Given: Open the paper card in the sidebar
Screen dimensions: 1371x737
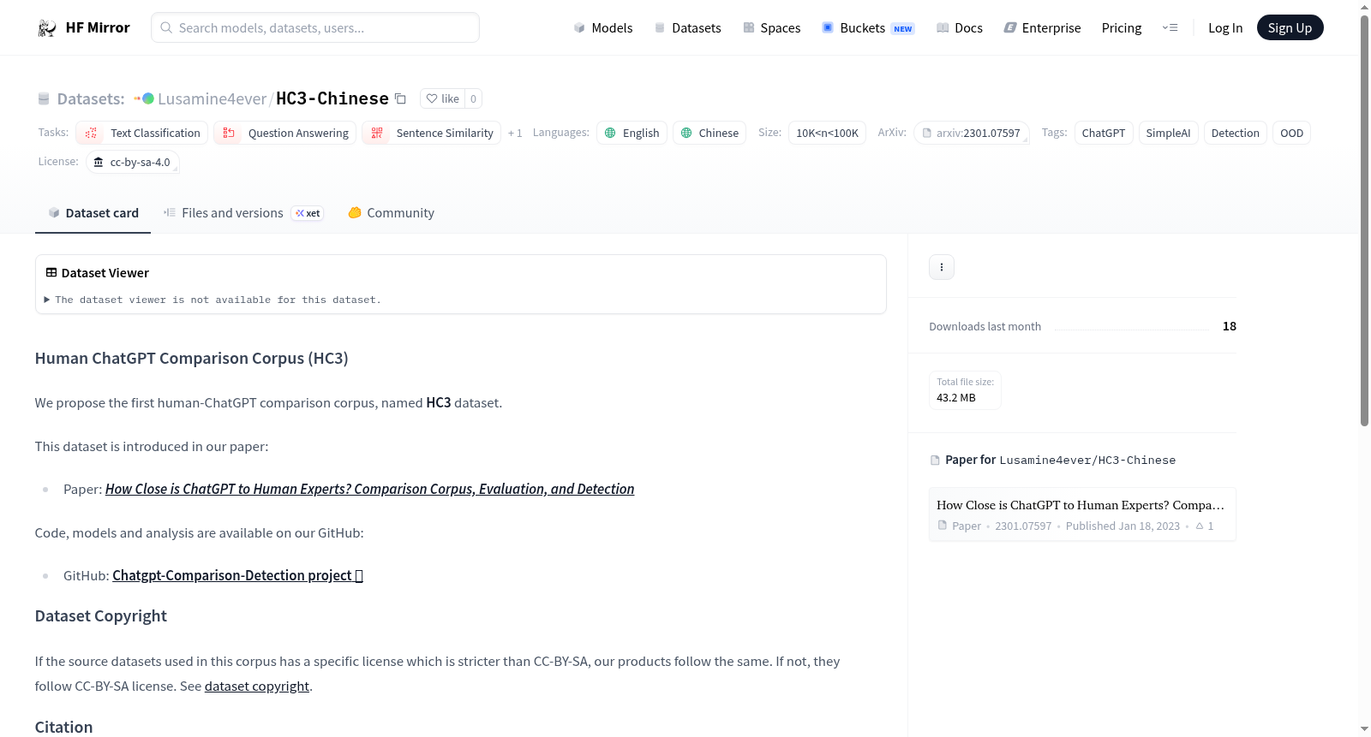Looking at the screenshot, I should (x=1082, y=514).
